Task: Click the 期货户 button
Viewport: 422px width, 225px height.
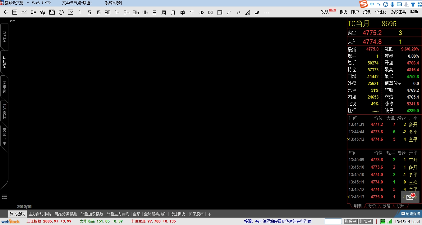Action: (x=350, y=221)
